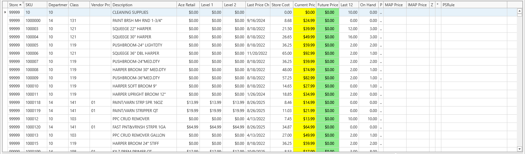Select class 131 cell
The height and width of the screenshot is (154, 525).
pos(79,21)
